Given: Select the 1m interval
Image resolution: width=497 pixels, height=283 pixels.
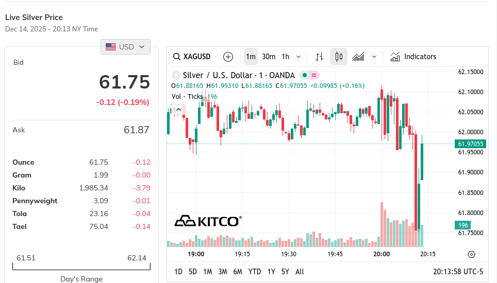Looking at the screenshot, I should click(x=251, y=57).
